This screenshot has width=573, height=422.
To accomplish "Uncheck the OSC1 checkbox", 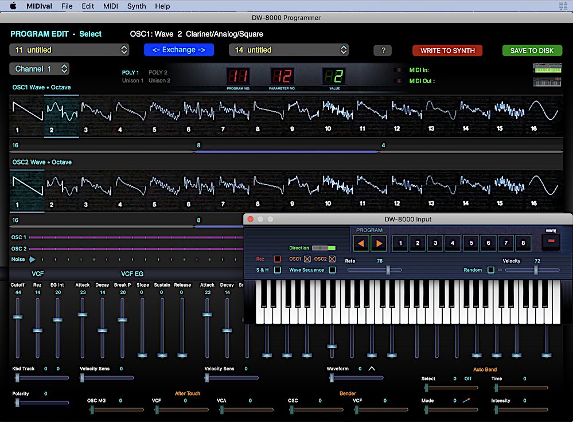I will pyautogui.click(x=307, y=259).
